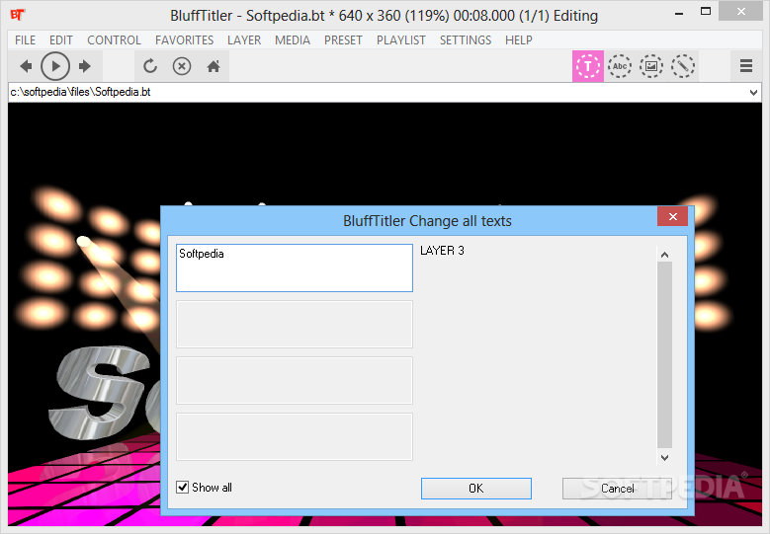Click the 'Softpedia' text input box

coord(295,267)
